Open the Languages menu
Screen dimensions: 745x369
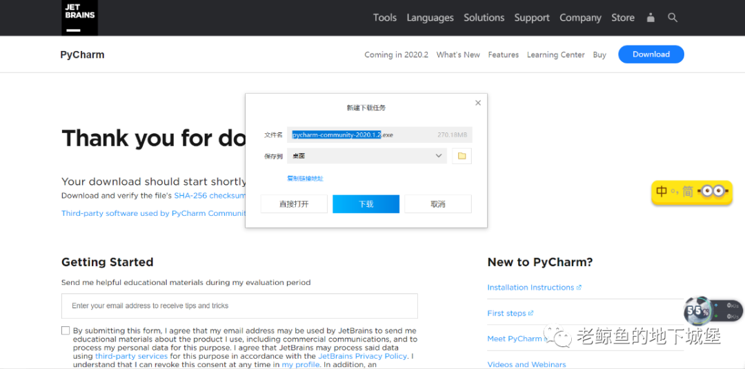[430, 17]
